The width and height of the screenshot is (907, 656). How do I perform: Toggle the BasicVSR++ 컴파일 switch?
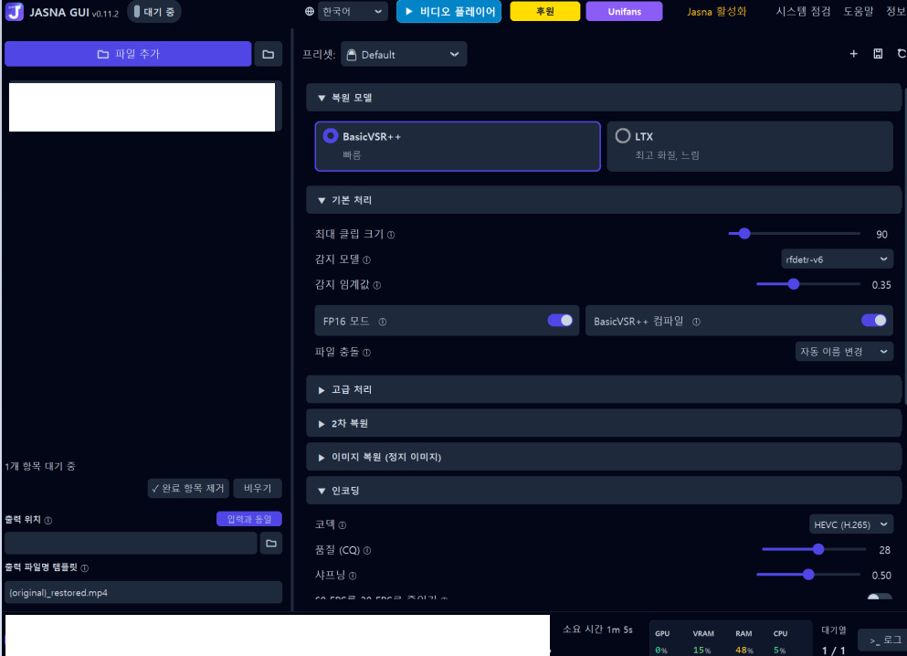tap(873, 321)
